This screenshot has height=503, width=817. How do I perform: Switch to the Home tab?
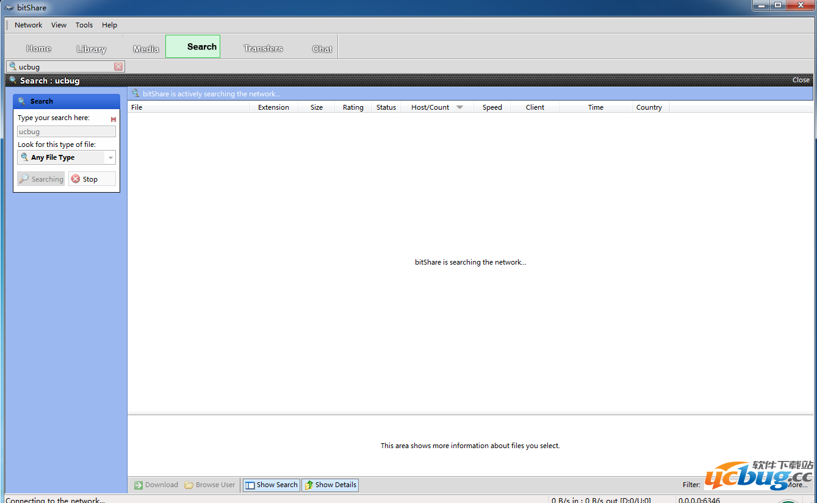point(38,48)
